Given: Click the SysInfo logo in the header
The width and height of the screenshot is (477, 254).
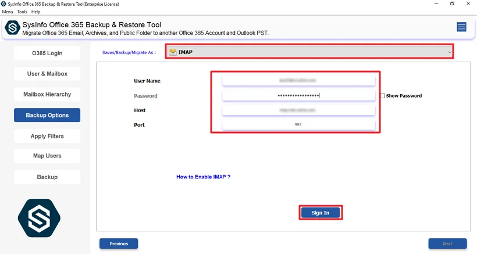Looking at the screenshot, I should (x=12, y=28).
